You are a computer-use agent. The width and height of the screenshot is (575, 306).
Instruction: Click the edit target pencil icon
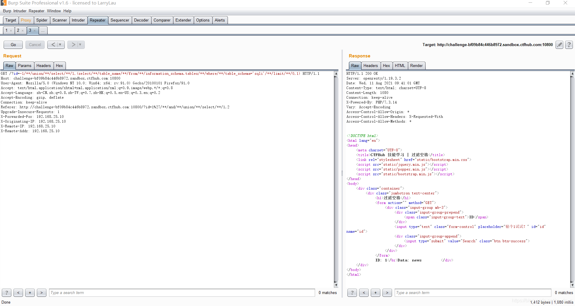tap(559, 45)
